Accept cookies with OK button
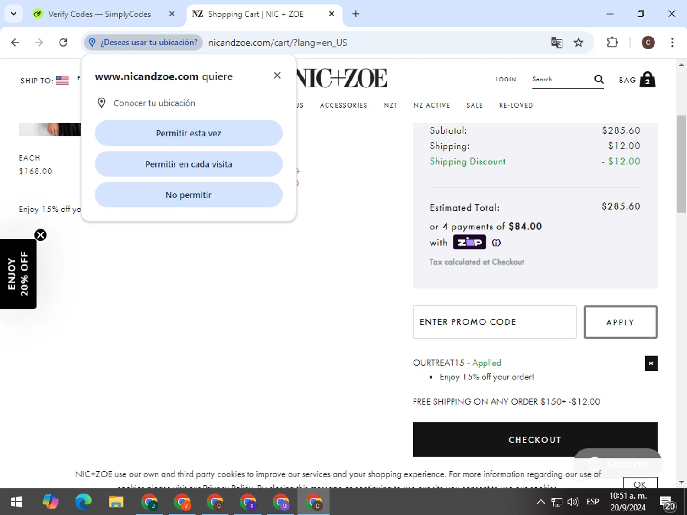Viewport: 687px width, 515px height. (640, 483)
